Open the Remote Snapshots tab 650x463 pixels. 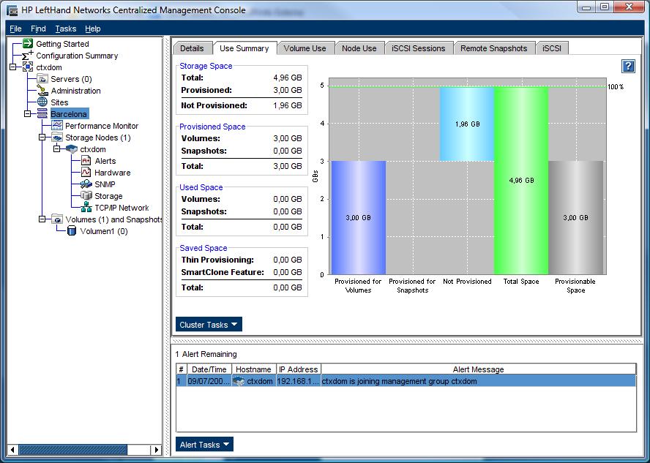pyautogui.click(x=493, y=48)
